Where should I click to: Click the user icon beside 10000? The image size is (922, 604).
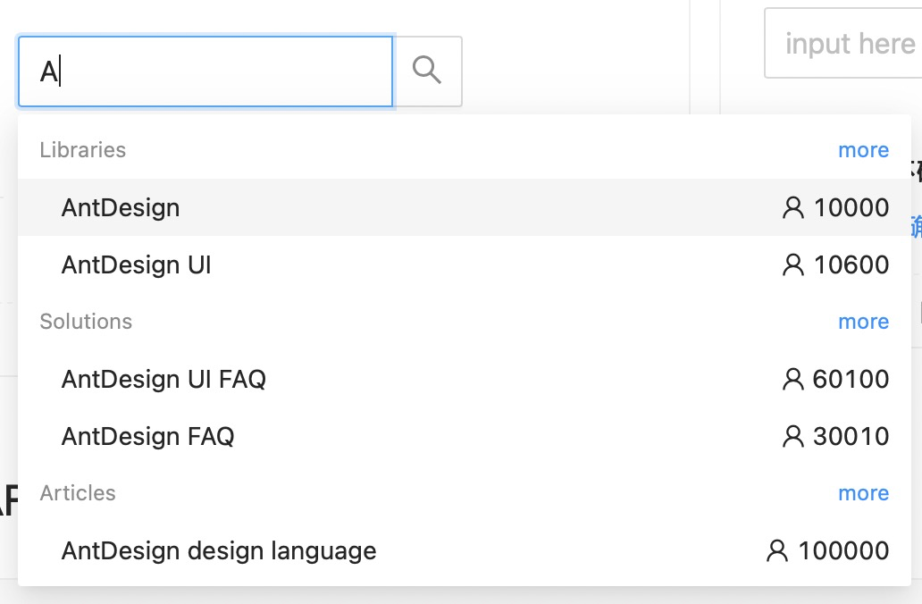click(792, 208)
